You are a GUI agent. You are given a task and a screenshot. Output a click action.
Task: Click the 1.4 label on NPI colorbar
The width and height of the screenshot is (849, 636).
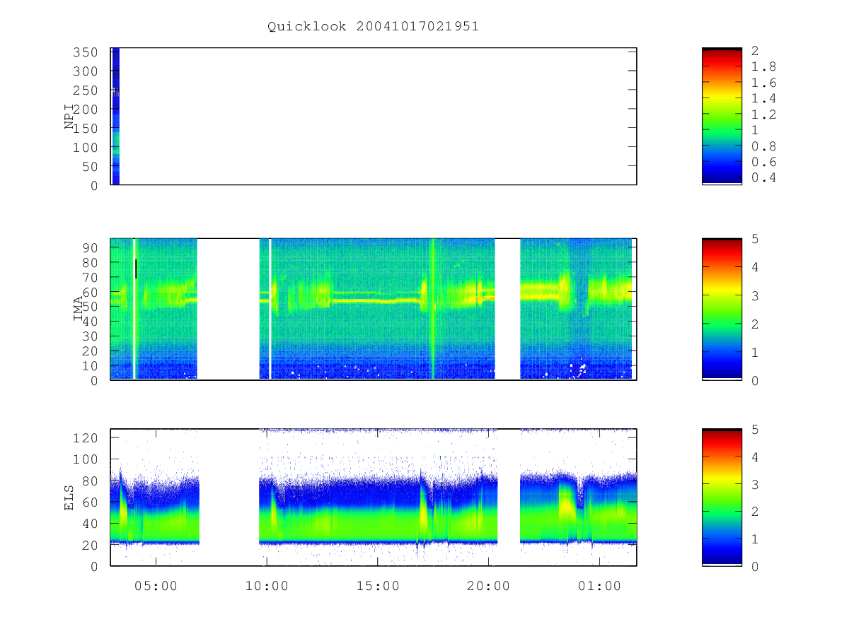[763, 99]
